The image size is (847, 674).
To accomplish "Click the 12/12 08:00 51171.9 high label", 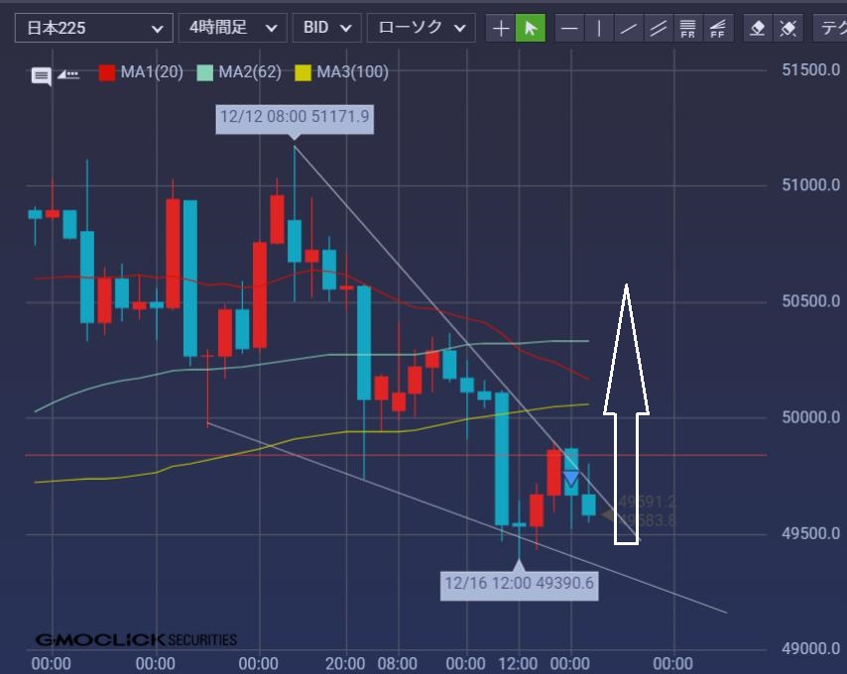I will (x=295, y=117).
